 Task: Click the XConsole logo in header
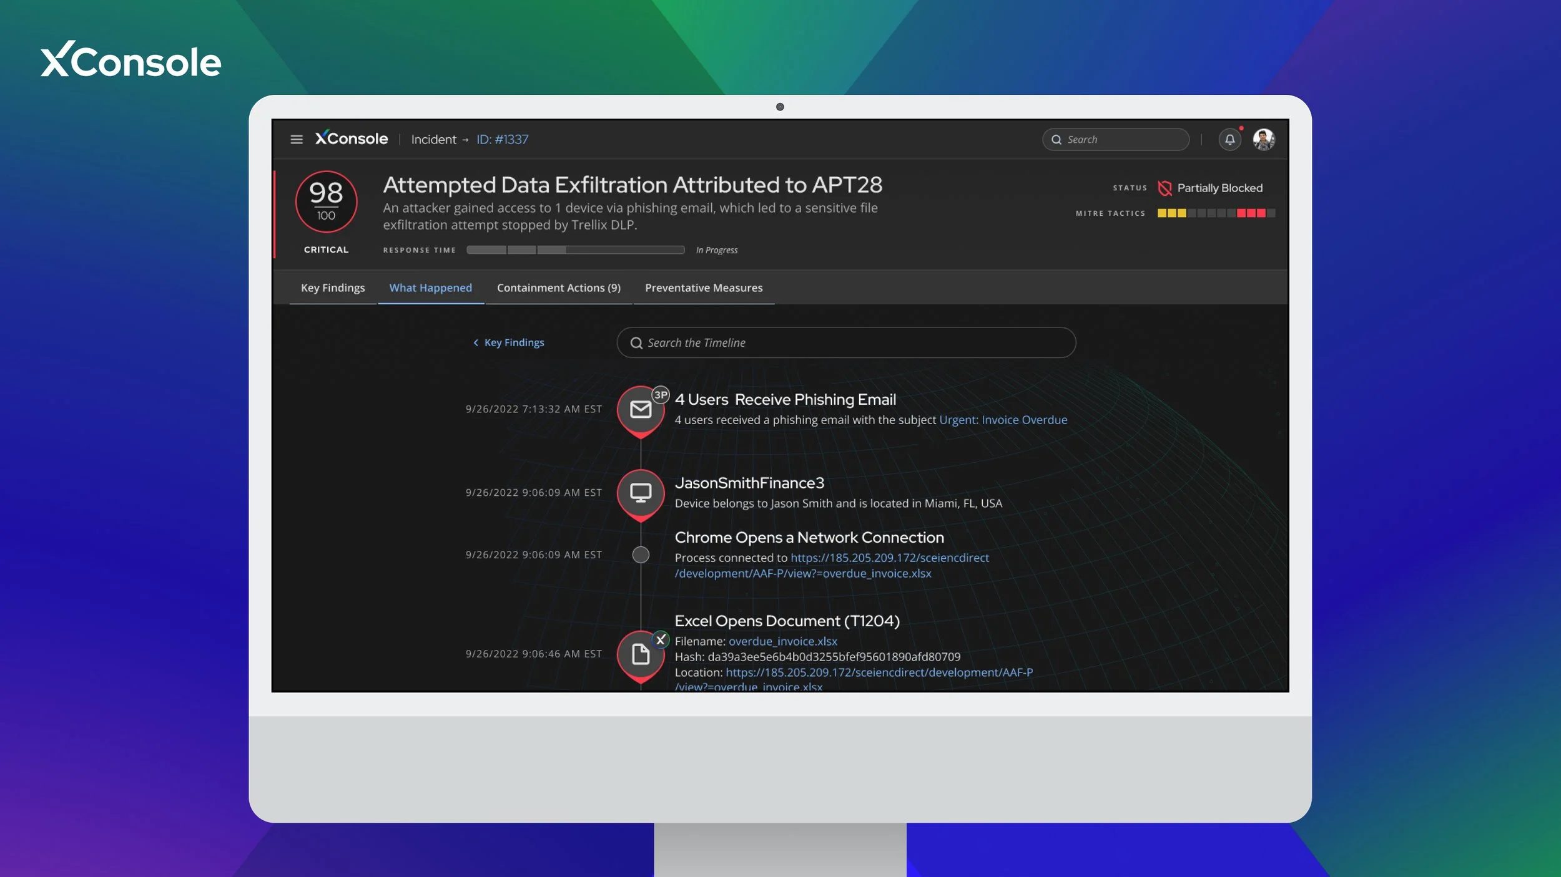coord(352,138)
